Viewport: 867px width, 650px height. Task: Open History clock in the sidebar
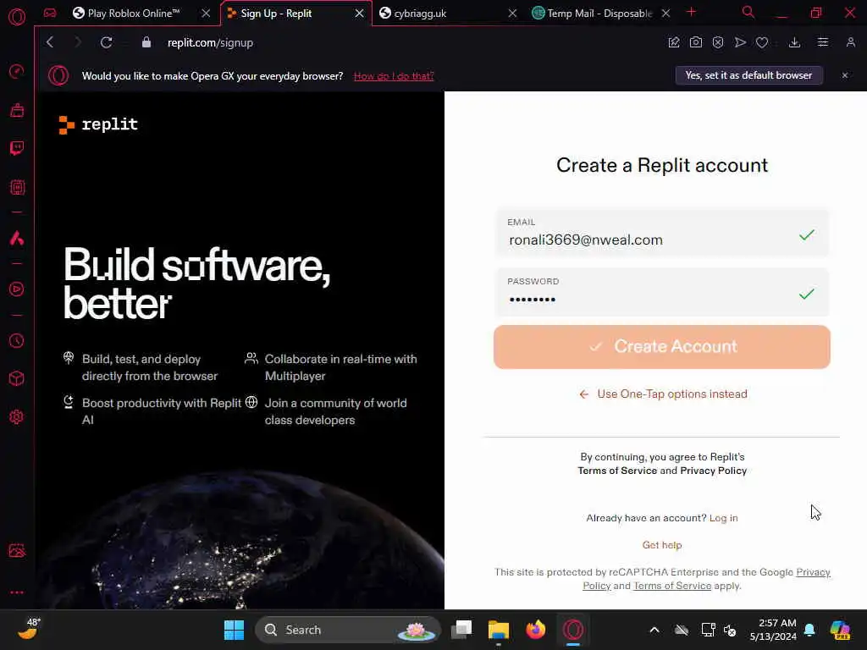point(17,340)
